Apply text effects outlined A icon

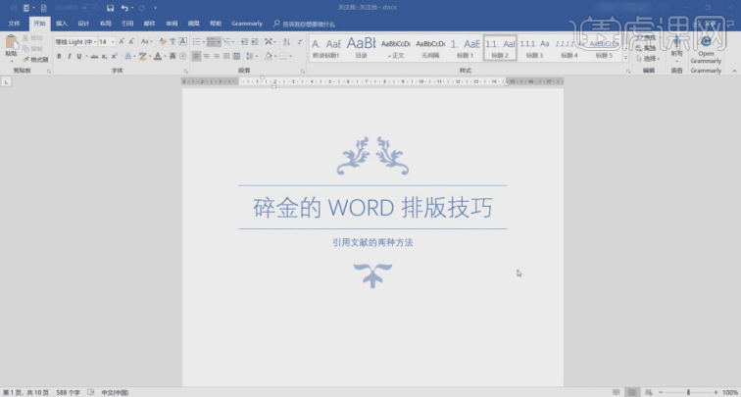[x=127, y=56]
